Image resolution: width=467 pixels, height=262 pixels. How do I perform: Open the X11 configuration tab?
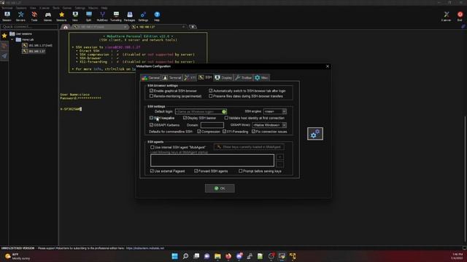(x=190, y=78)
